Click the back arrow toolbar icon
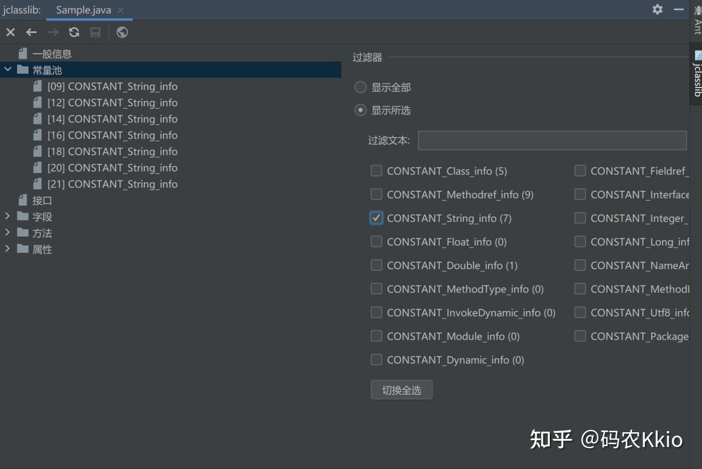702x469 pixels. (x=32, y=32)
